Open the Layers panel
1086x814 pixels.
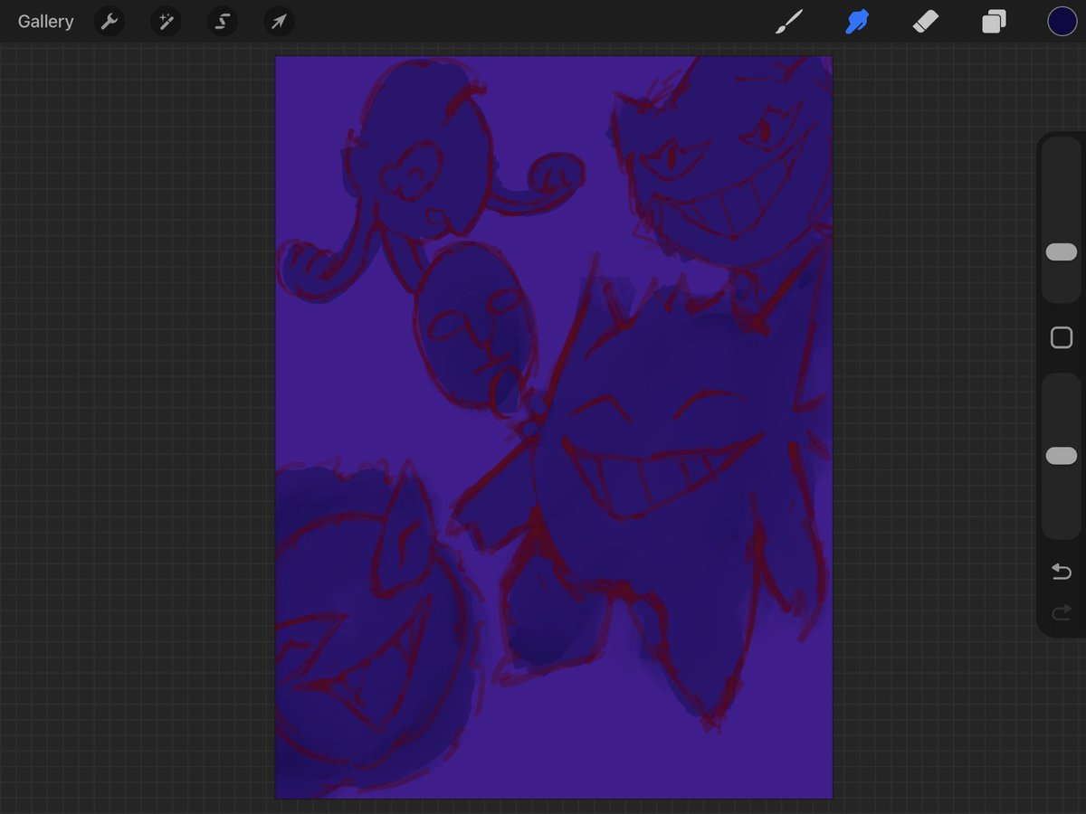pyautogui.click(x=994, y=22)
